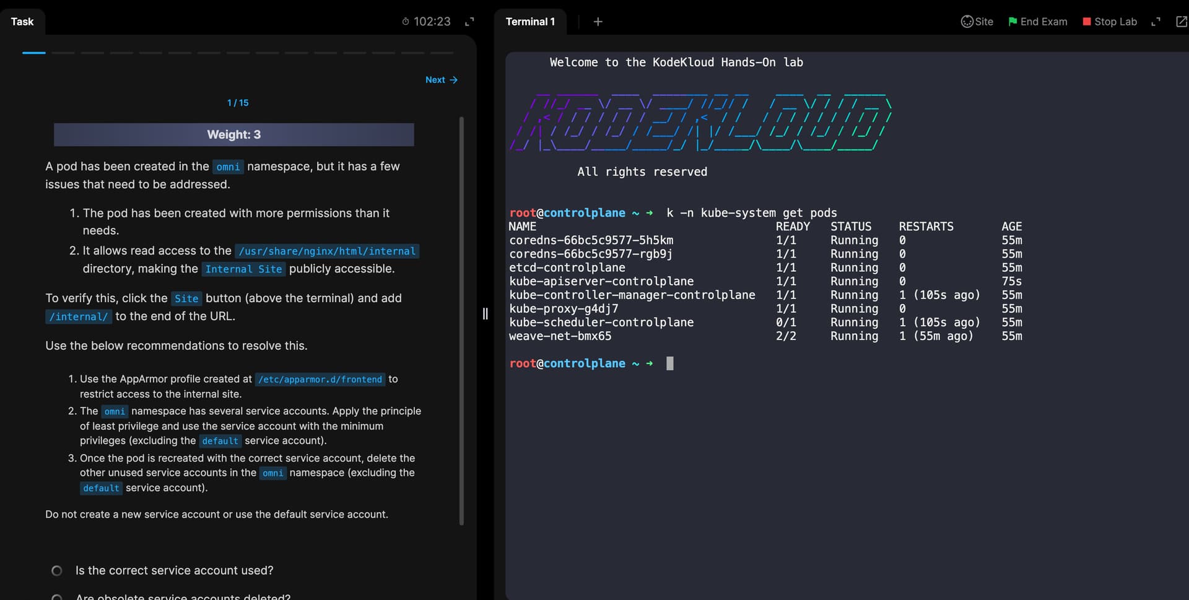This screenshot has width=1189, height=600.
Task: Focus the terminal command prompt cursor
Action: pyautogui.click(x=669, y=363)
